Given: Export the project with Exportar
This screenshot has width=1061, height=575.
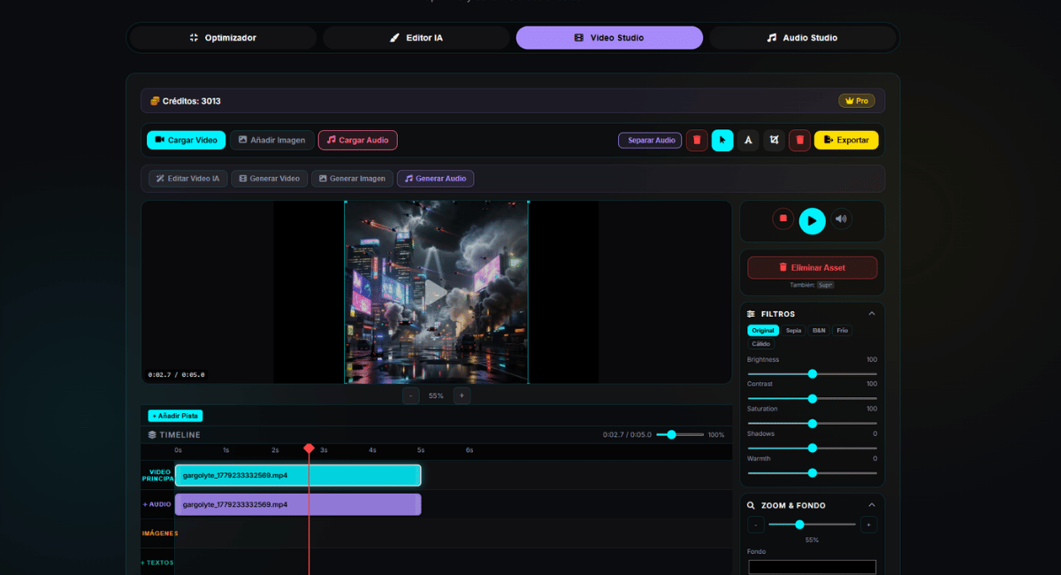Looking at the screenshot, I should point(846,140).
